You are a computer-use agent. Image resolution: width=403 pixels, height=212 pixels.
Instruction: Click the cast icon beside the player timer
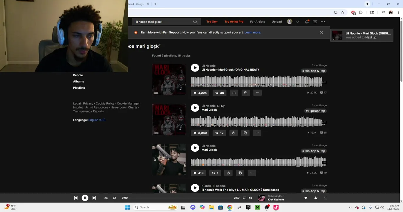(x=244, y=198)
